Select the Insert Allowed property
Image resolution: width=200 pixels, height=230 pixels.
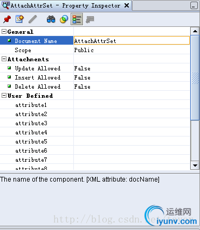coord(38,77)
